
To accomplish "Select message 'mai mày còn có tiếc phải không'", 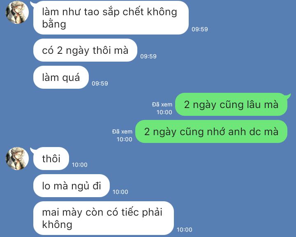I will [104, 218].
